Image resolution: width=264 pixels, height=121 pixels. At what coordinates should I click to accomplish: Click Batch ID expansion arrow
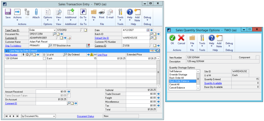tap(158, 34)
